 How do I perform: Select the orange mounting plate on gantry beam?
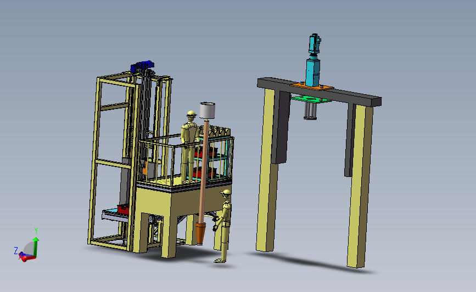click(x=312, y=87)
